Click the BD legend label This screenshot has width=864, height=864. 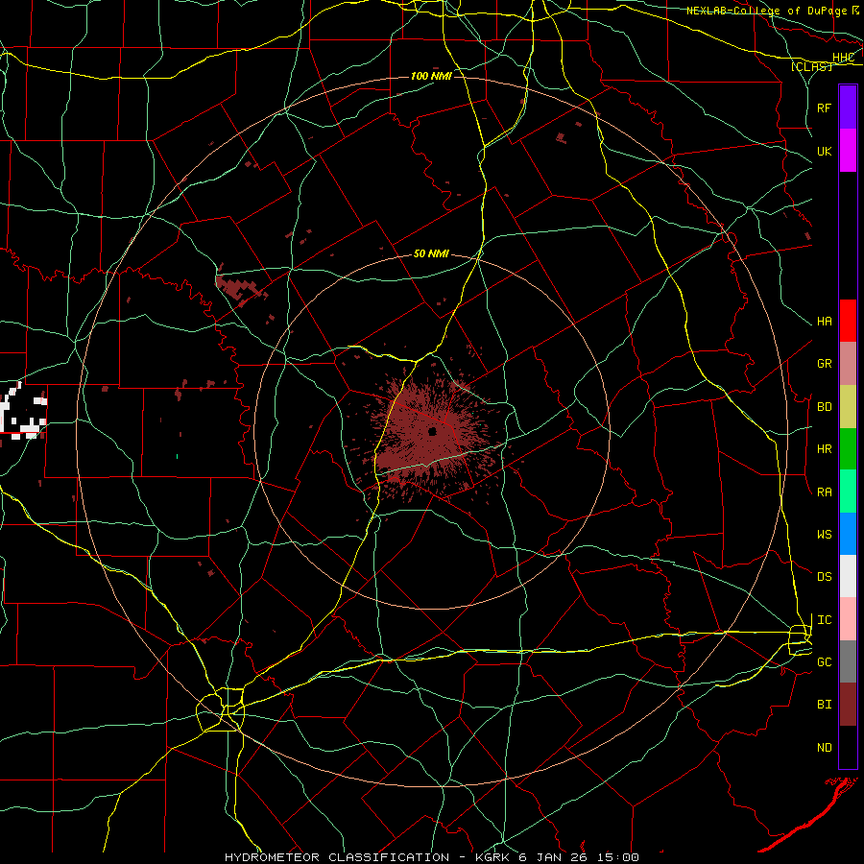825,407
